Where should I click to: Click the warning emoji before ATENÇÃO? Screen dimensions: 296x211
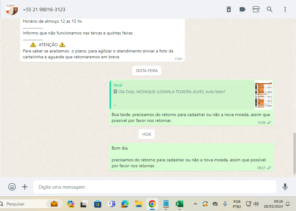pyautogui.click(x=33, y=44)
